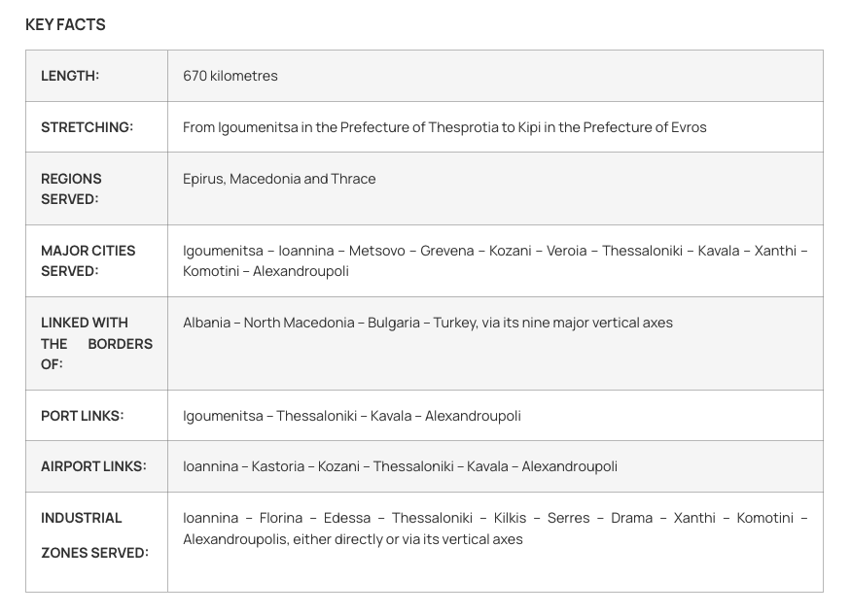Screen dimensions: 851x615
Task: Click the Igoumenitsa to Kipi description text
Action: pyautogui.click(x=444, y=127)
